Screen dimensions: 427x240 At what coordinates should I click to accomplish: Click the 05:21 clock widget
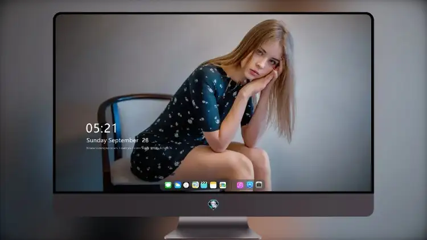pyautogui.click(x=101, y=128)
